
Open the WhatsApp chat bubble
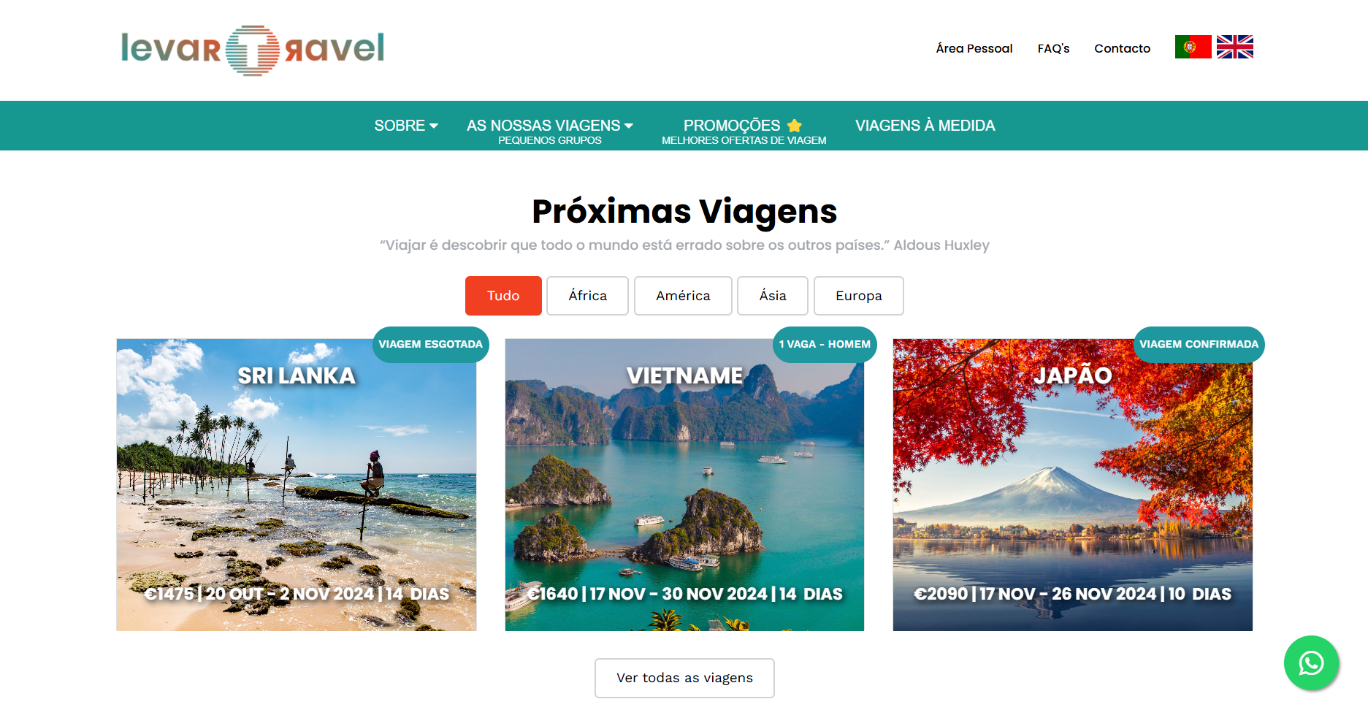click(1311, 663)
